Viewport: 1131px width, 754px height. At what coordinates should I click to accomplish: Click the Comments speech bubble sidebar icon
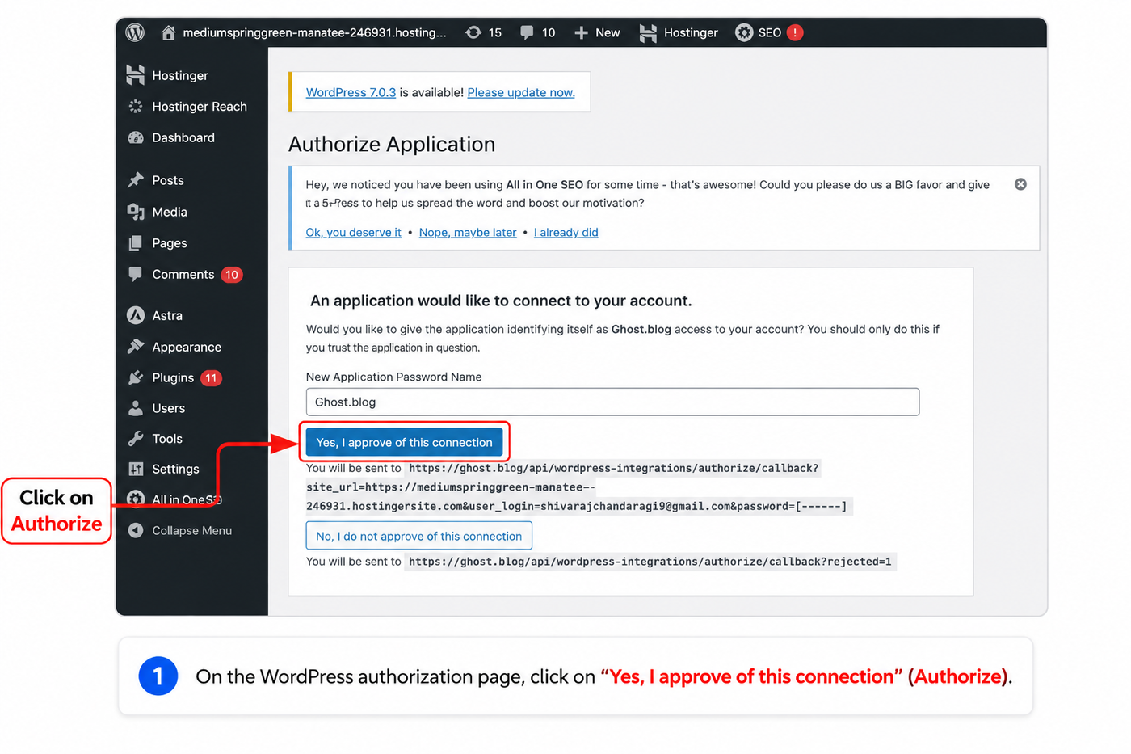coord(136,274)
